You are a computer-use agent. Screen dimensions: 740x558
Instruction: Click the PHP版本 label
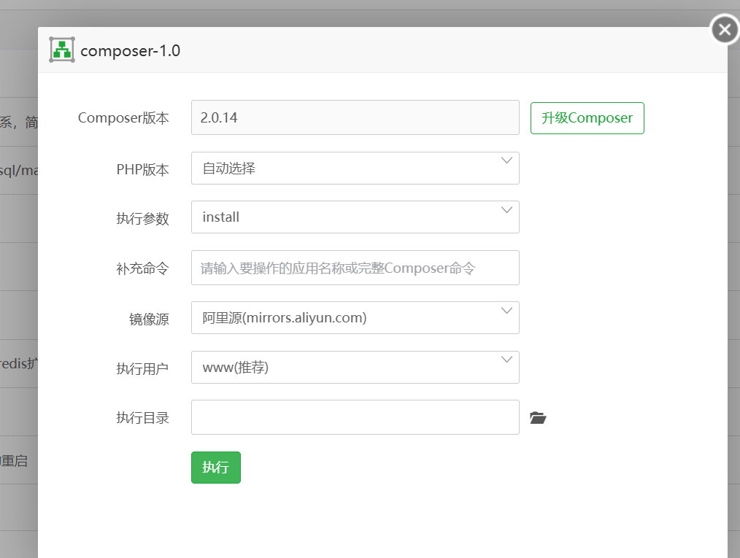142,169
